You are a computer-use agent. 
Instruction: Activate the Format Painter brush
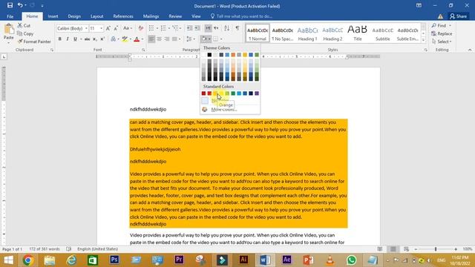[34, 42]
